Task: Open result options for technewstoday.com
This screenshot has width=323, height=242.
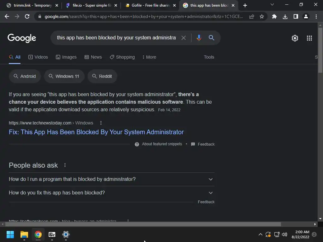Action: pyautogui.click(x=101, y=123)
